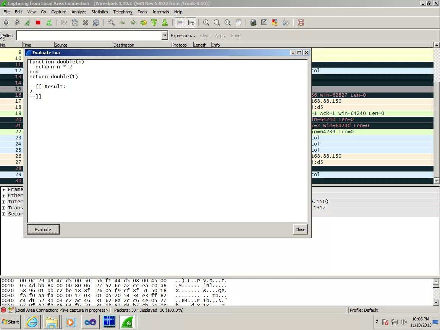Screen dimensions: 440x330
Task: Jump to the first packet
Action: [x=154, y=23]
